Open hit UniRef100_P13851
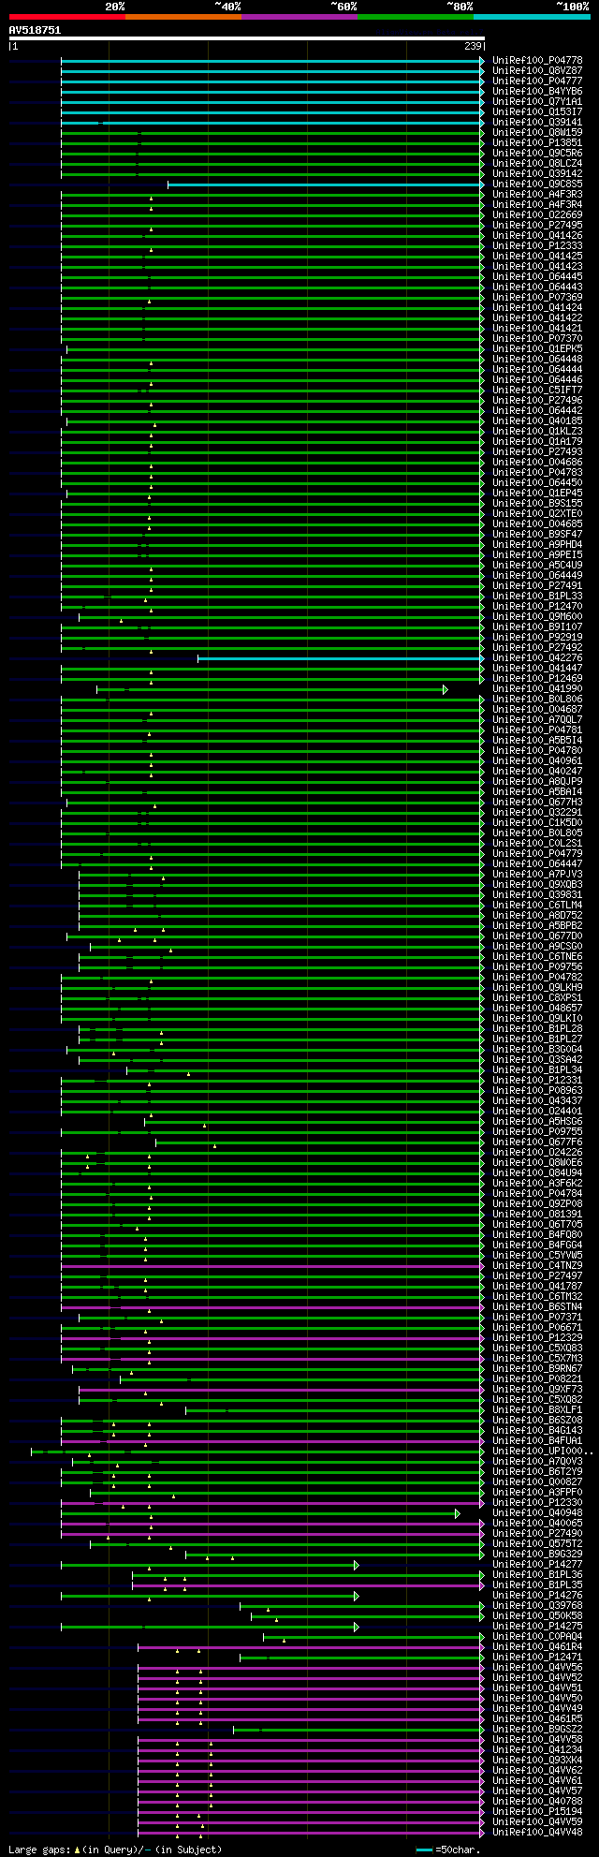This screenshot has width=599, height=1857. click(537, 143)
